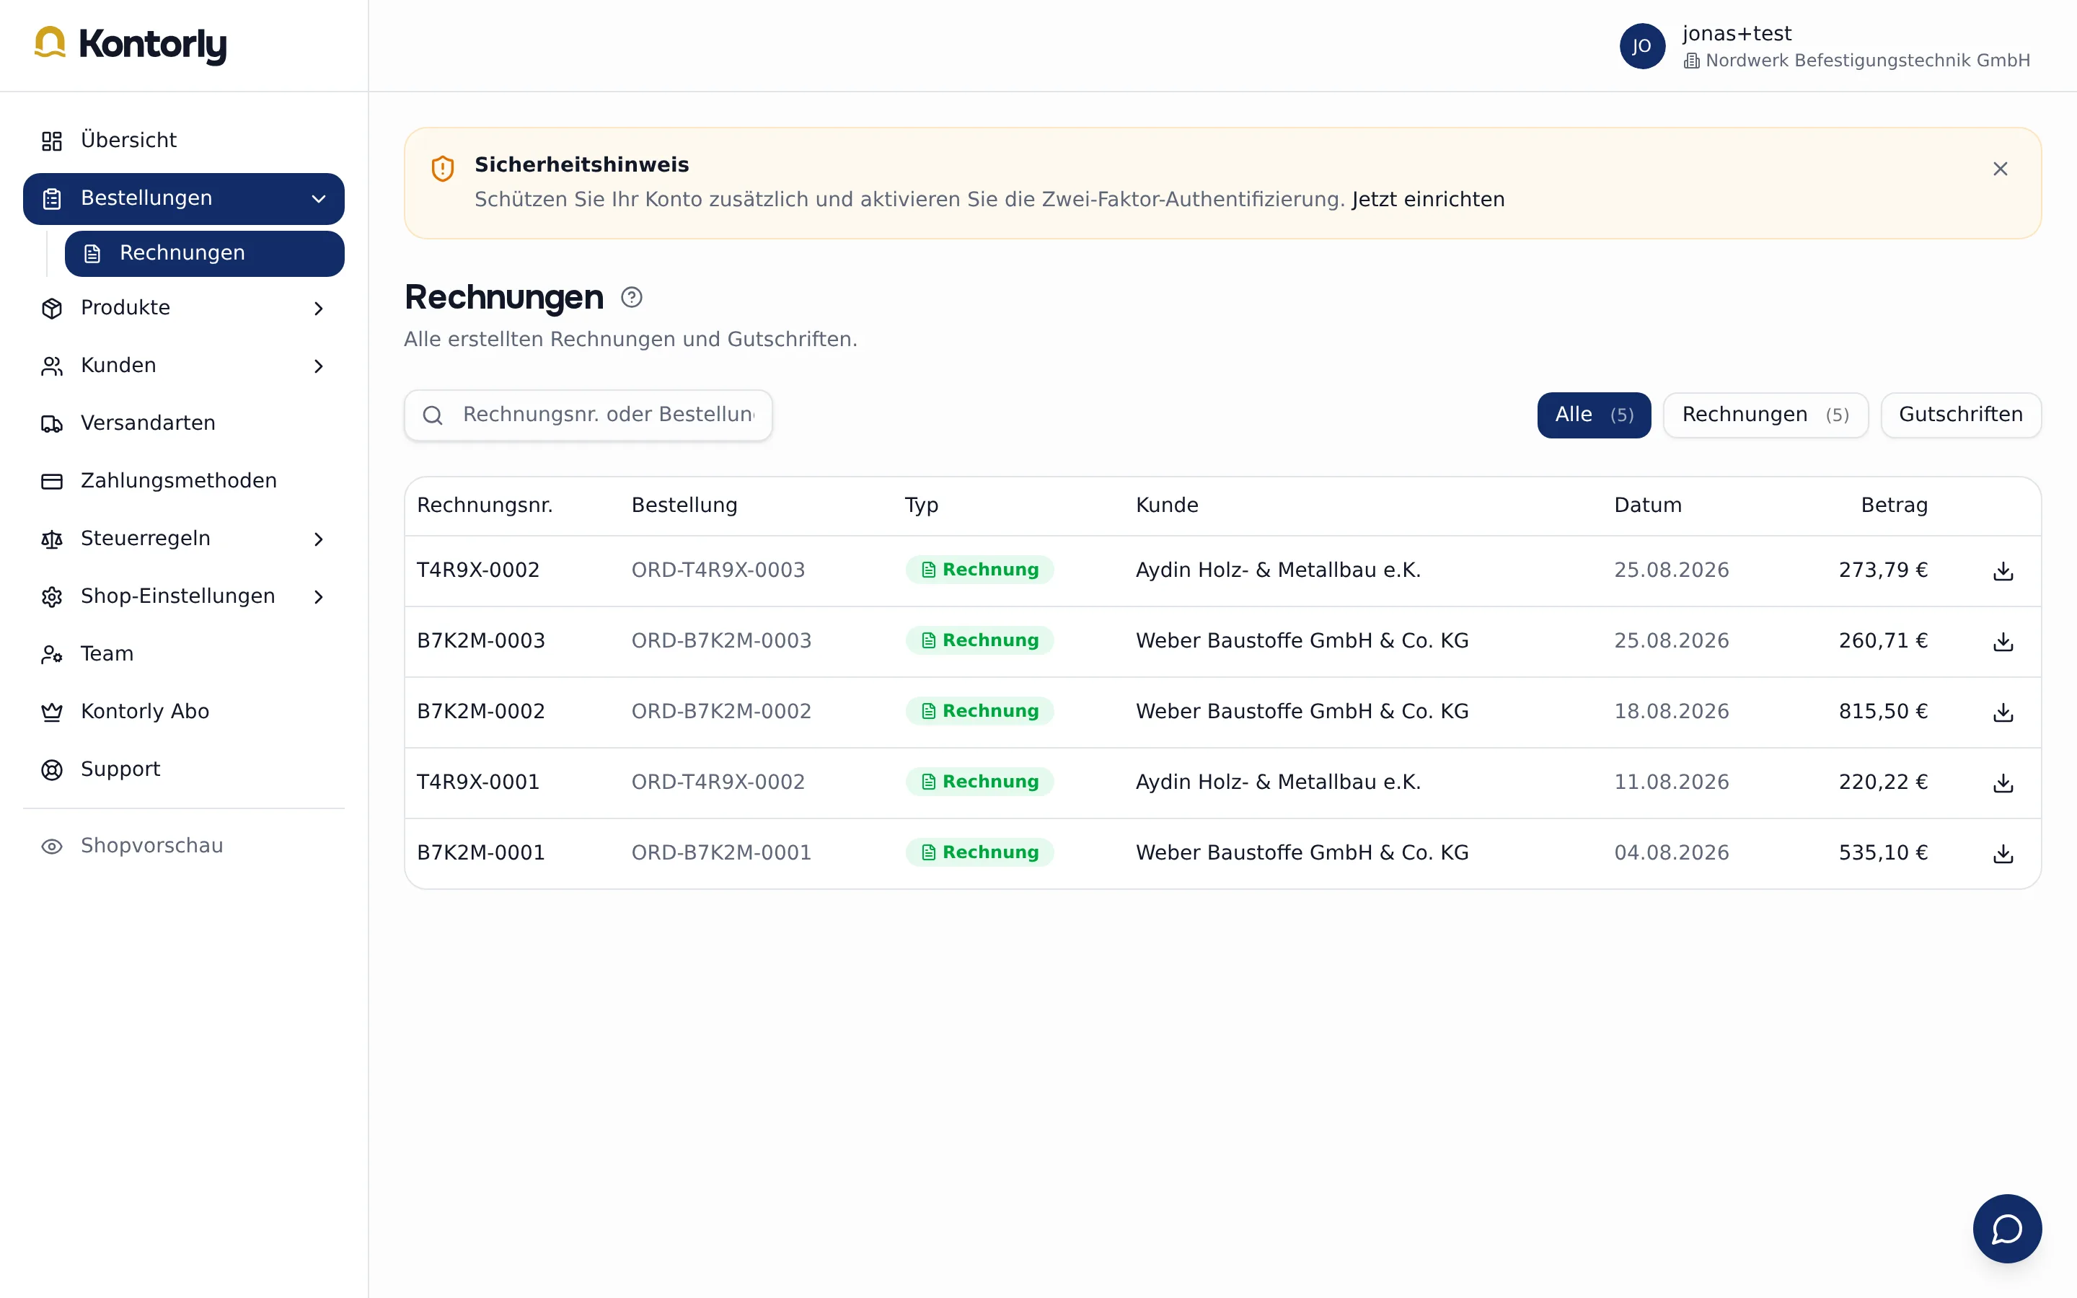The height and width of the screenshot is (1298, 2077).
Task: Download invoice T4R9X-0002
Action: 2003,571
